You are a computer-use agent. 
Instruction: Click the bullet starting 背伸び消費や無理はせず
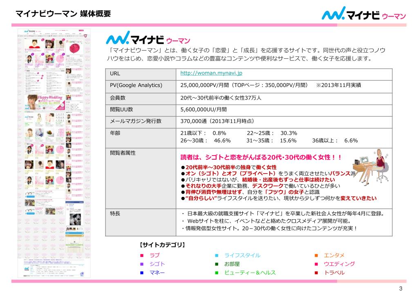coord(250,192)
